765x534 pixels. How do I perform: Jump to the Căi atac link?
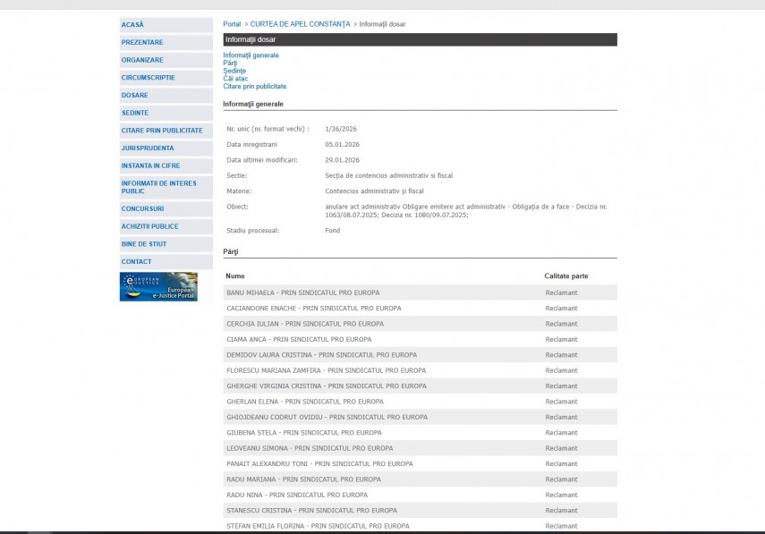coord(235,79)
